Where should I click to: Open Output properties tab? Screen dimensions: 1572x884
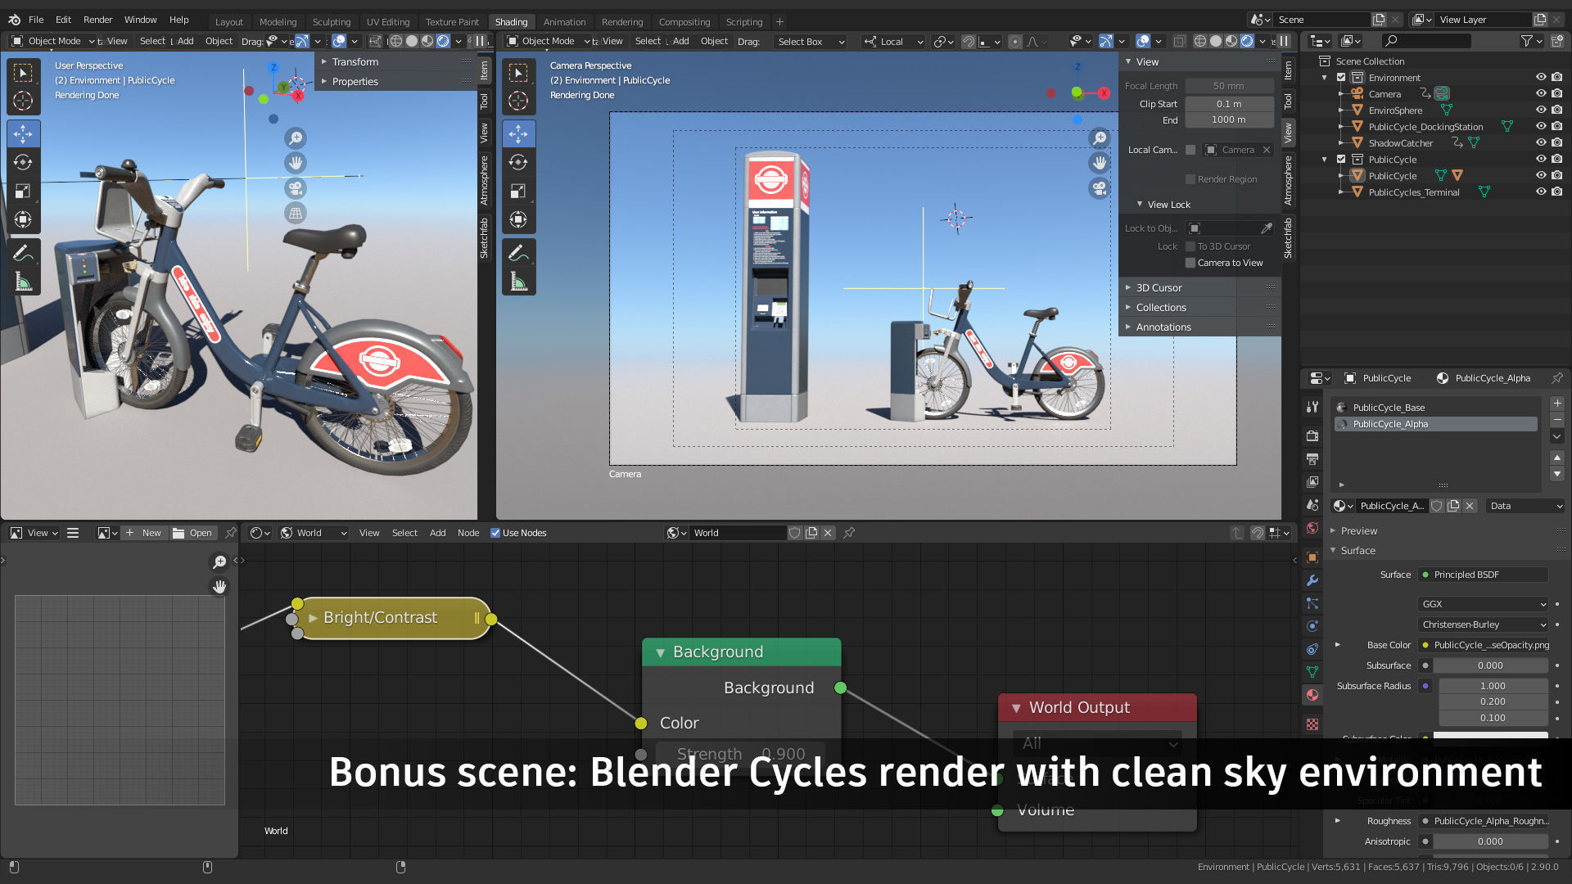(x=1312, y=458)
